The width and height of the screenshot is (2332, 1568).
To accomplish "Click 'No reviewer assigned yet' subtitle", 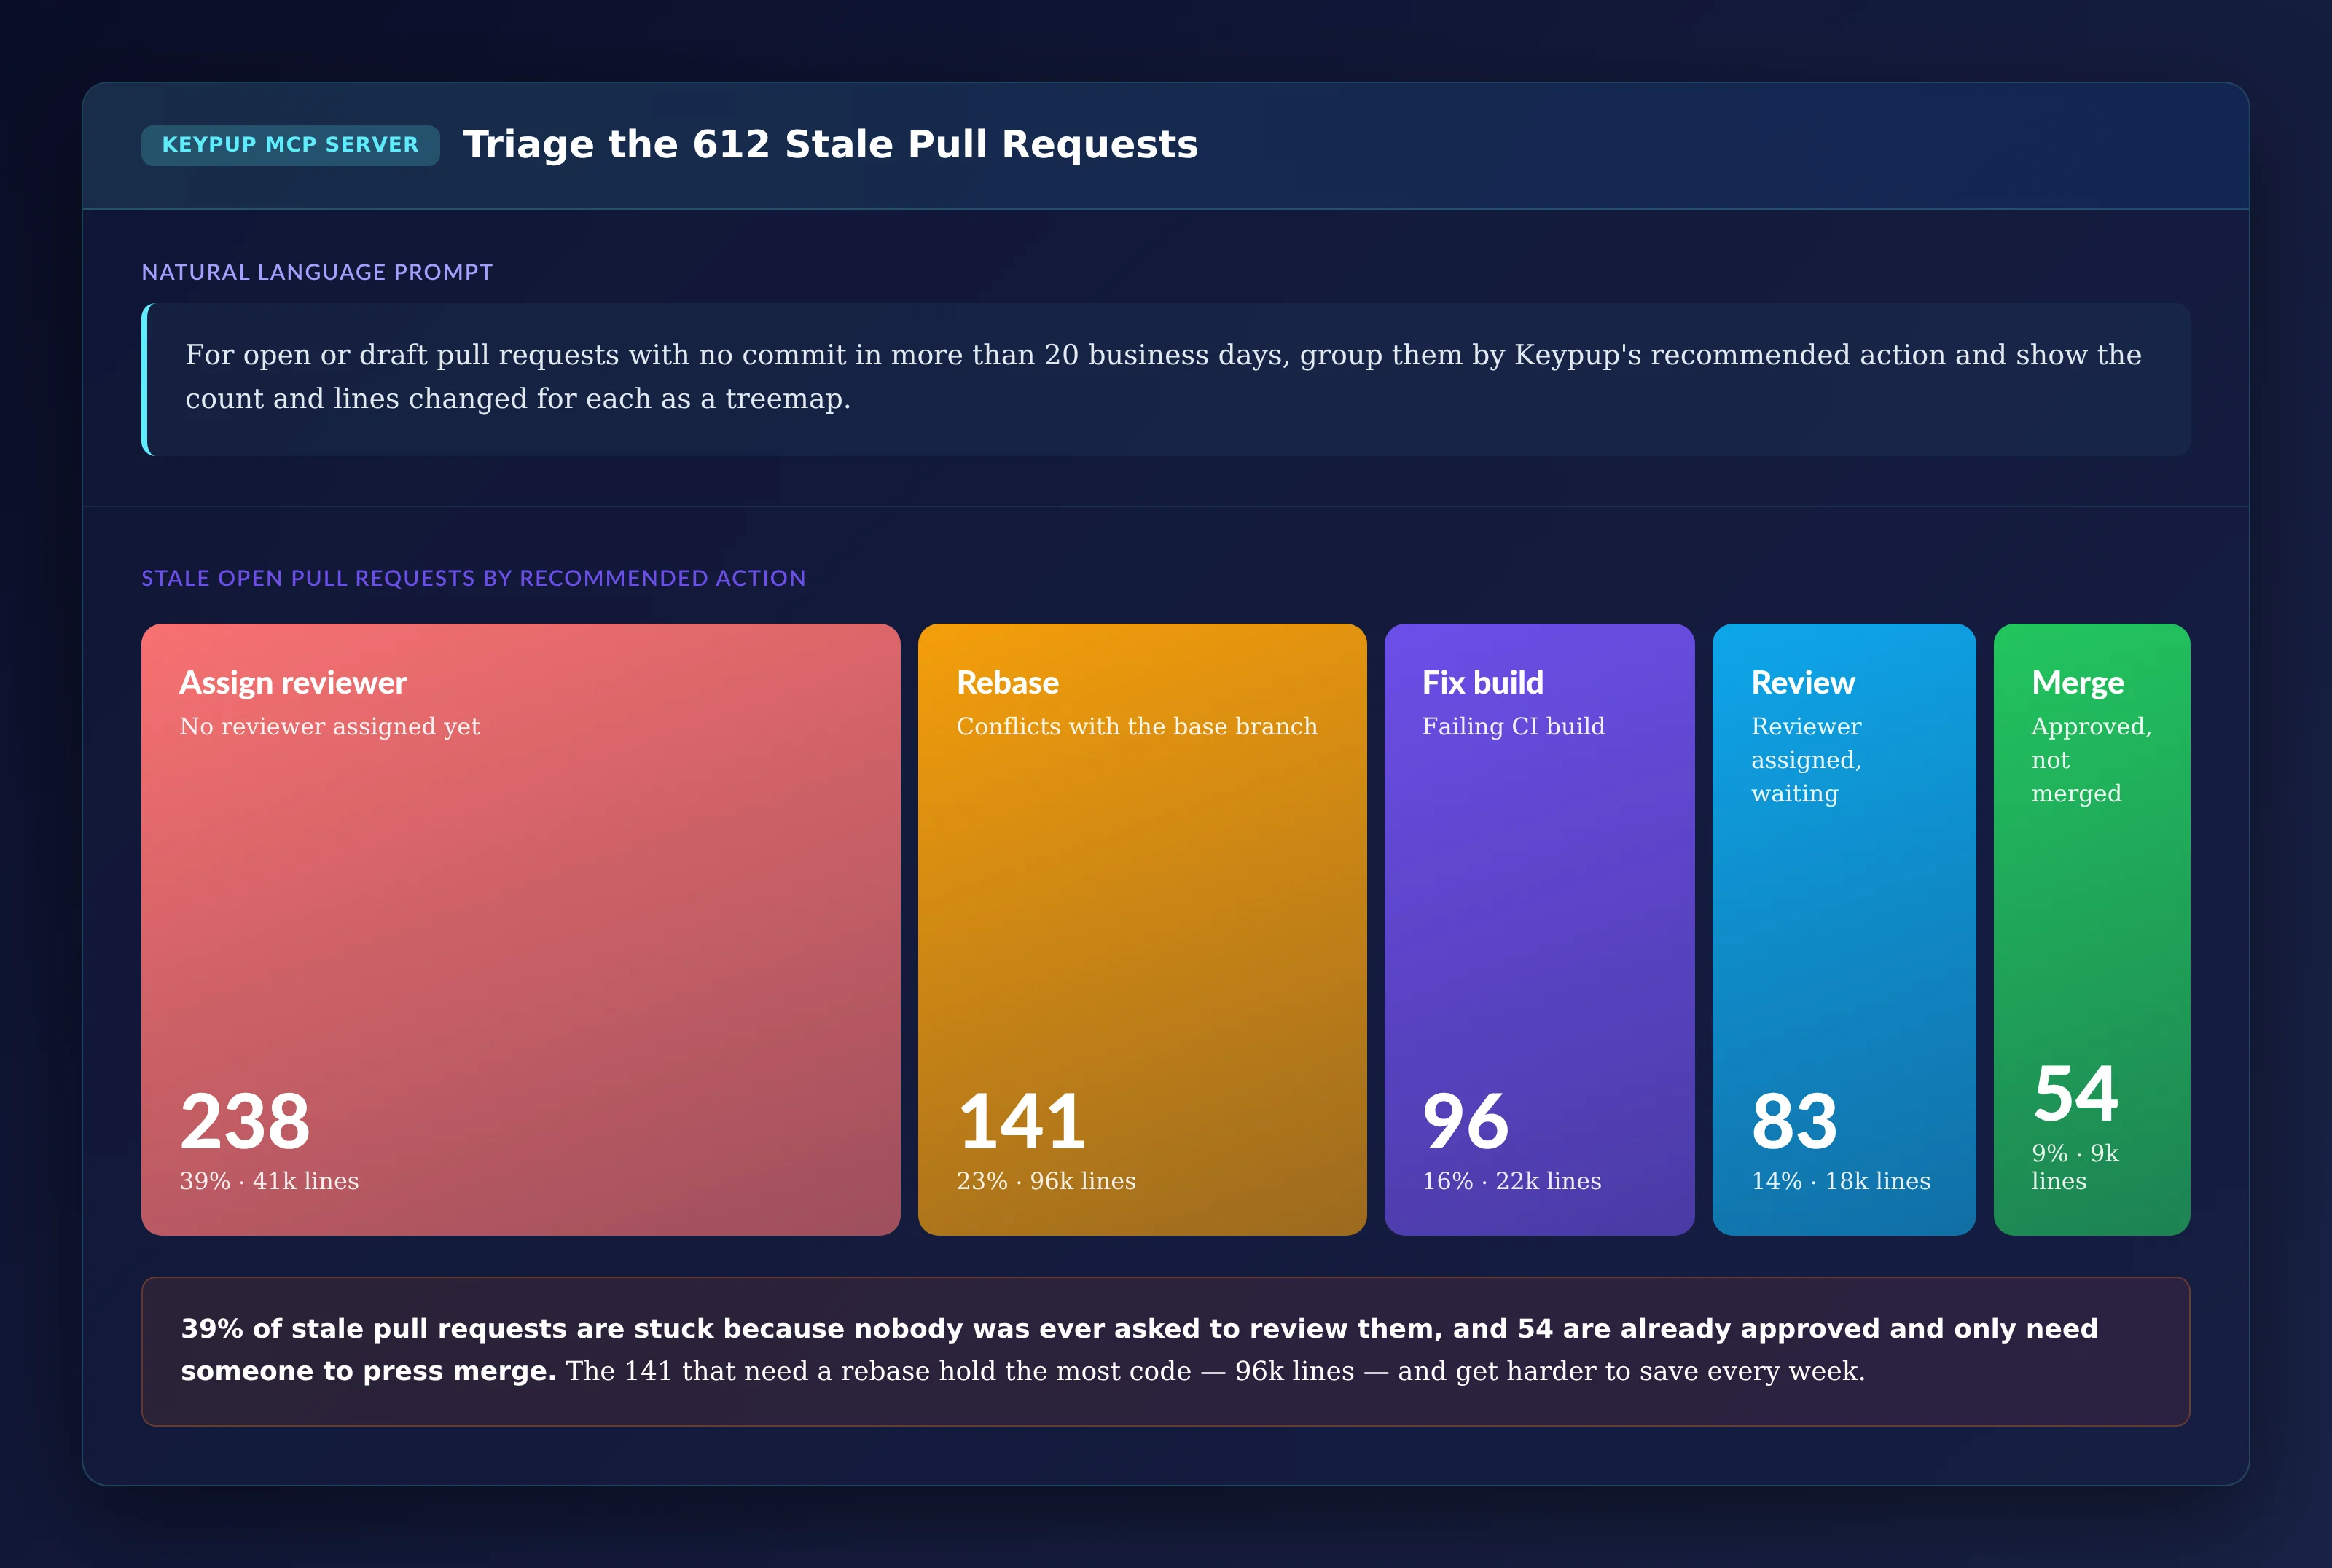I will (x=330, y=727).
